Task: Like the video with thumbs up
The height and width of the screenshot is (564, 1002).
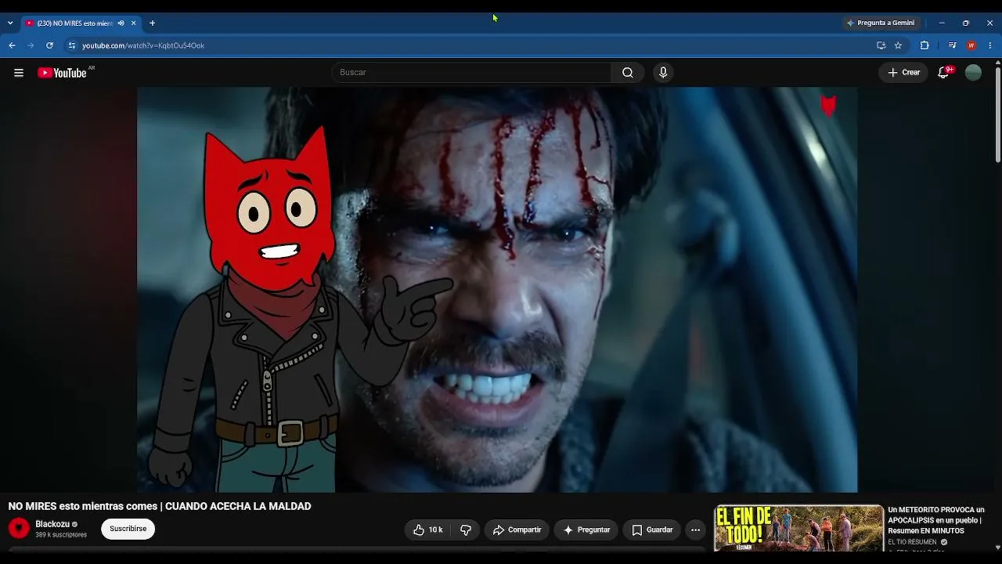Action: tap(428, 530)
